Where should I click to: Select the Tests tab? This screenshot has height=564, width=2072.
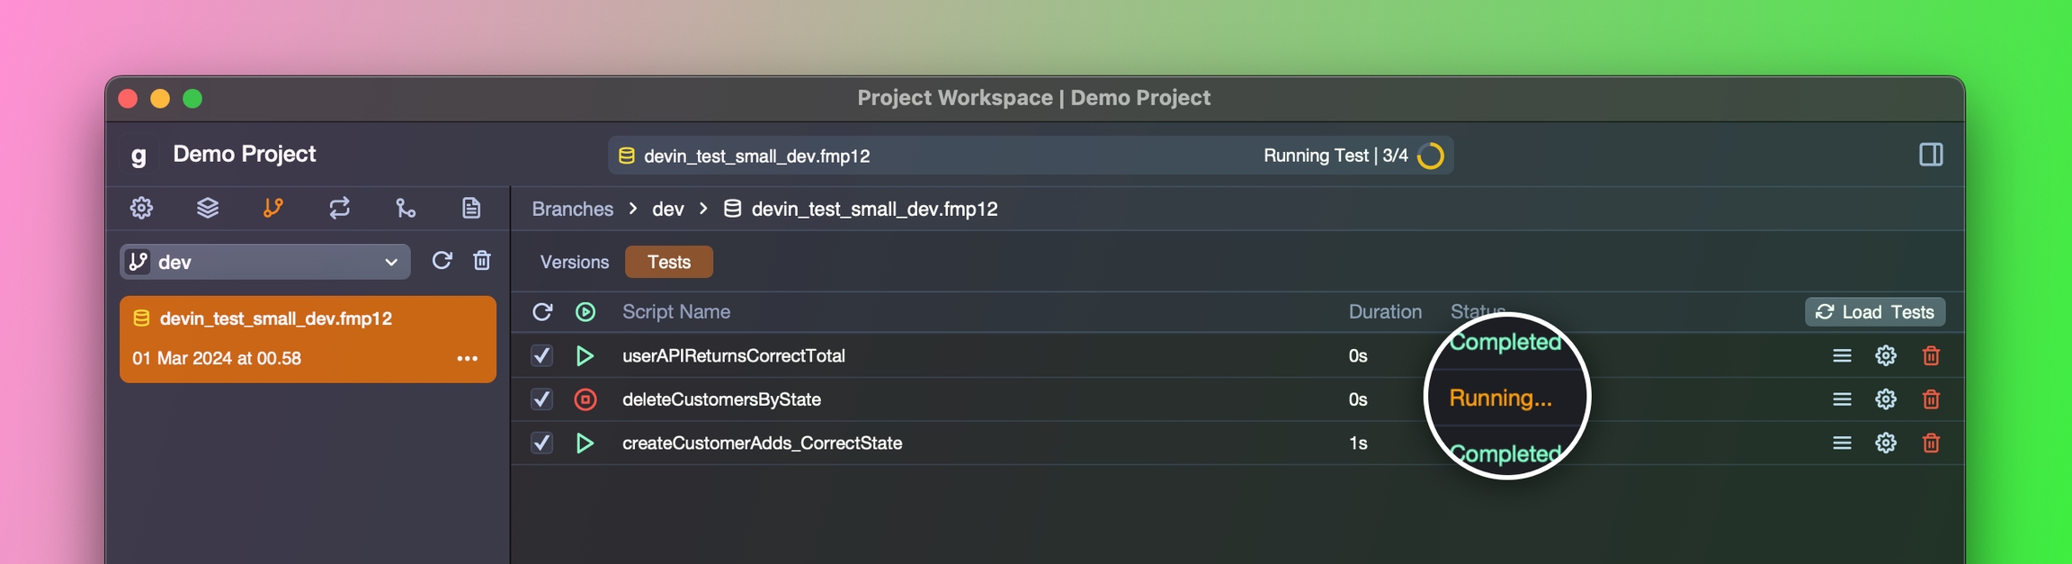point(669,262)
